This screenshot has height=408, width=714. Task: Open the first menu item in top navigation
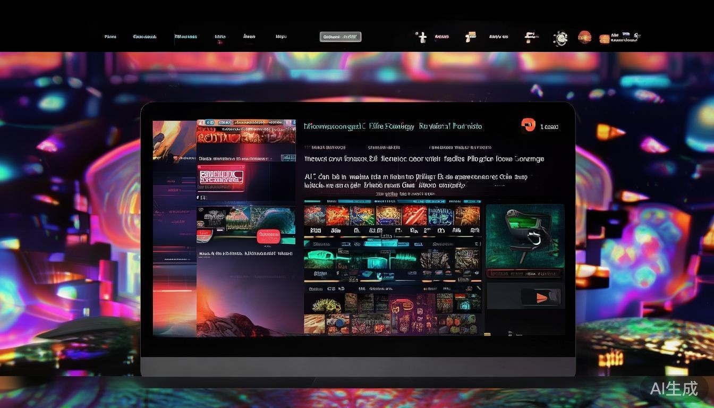110,37
